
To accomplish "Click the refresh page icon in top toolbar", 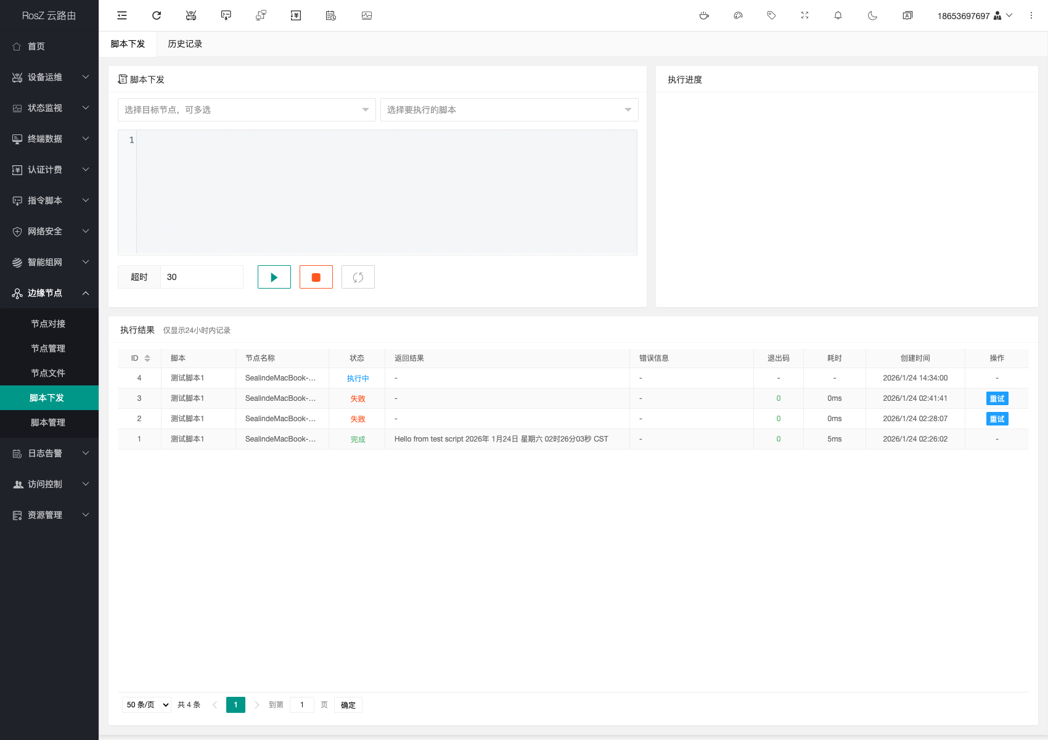I will (x=157, y=15).
